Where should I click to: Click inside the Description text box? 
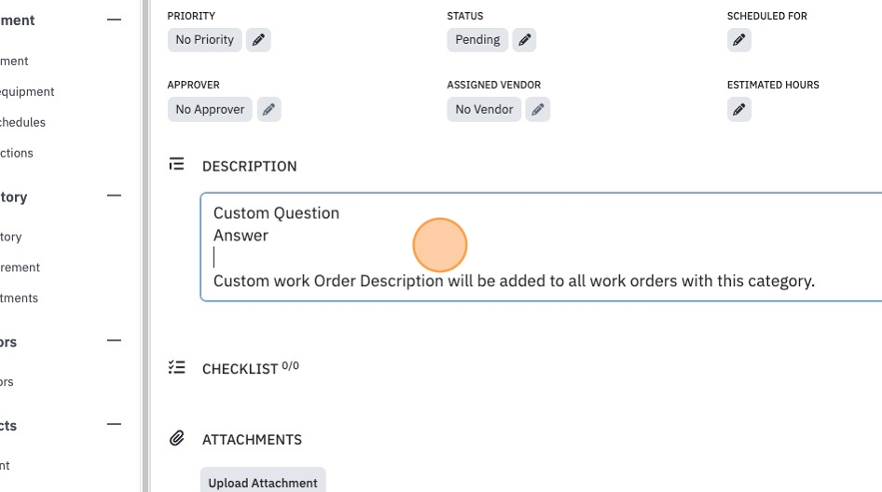[x=541, y=247]
